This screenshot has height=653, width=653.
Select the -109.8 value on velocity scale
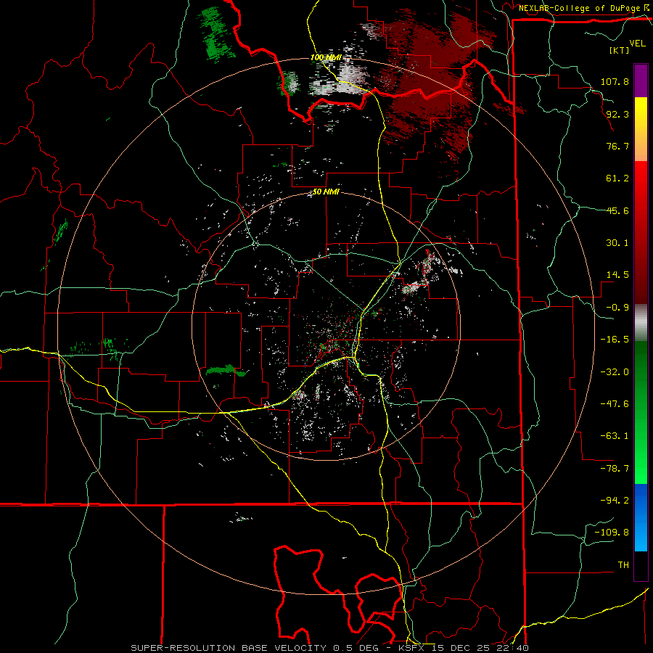tap(612, 533)
